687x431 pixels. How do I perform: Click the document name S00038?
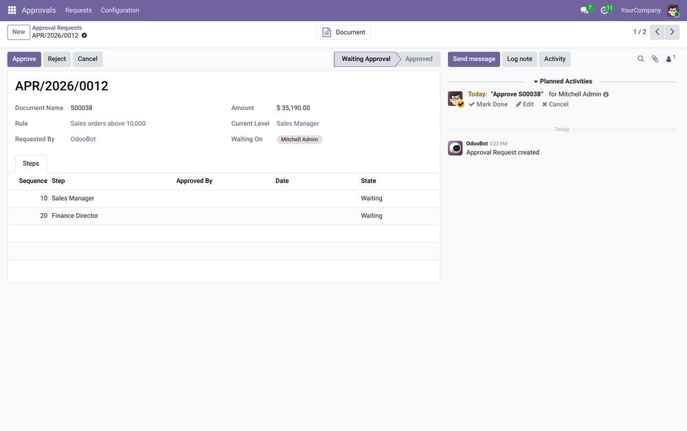click(82, 108)
